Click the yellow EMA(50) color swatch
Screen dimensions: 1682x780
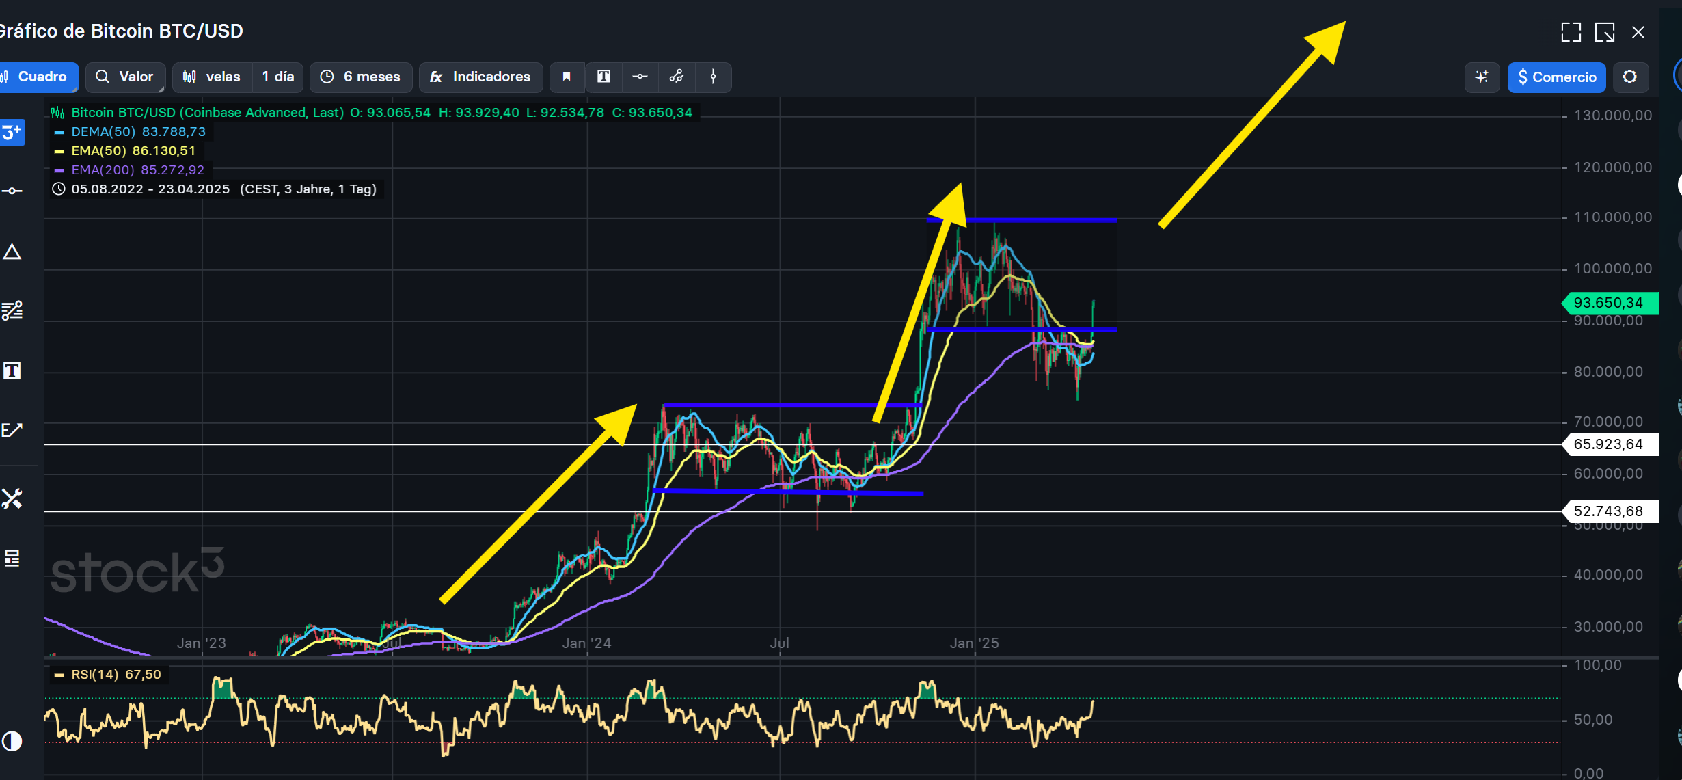point(59,151)
